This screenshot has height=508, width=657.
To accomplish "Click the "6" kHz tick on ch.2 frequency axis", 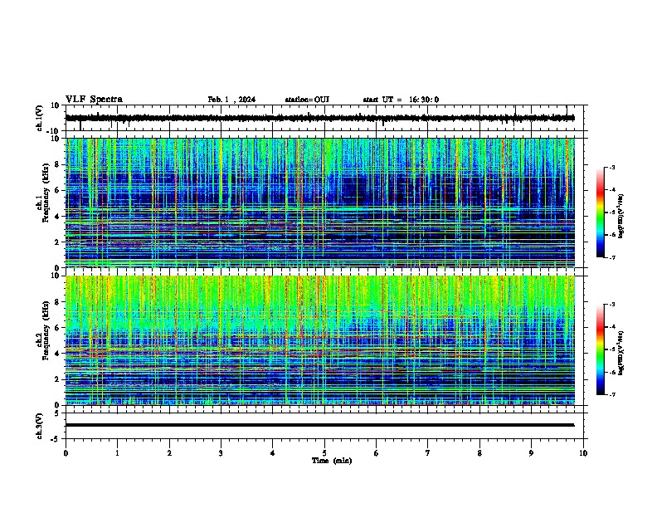I will click(x=57, y=327).
